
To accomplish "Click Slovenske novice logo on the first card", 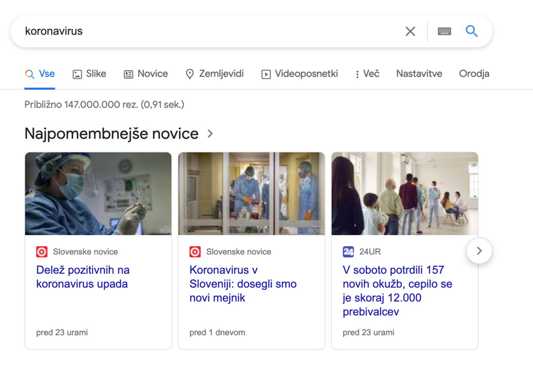I will [42, 252].
